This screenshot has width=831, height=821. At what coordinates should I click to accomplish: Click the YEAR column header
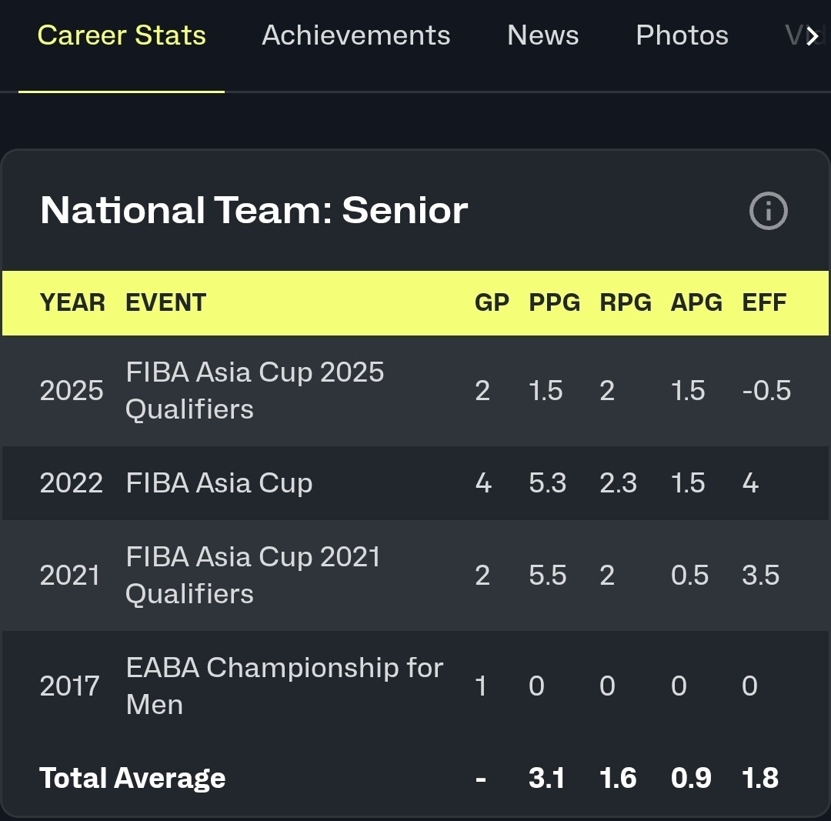(72, 302)
